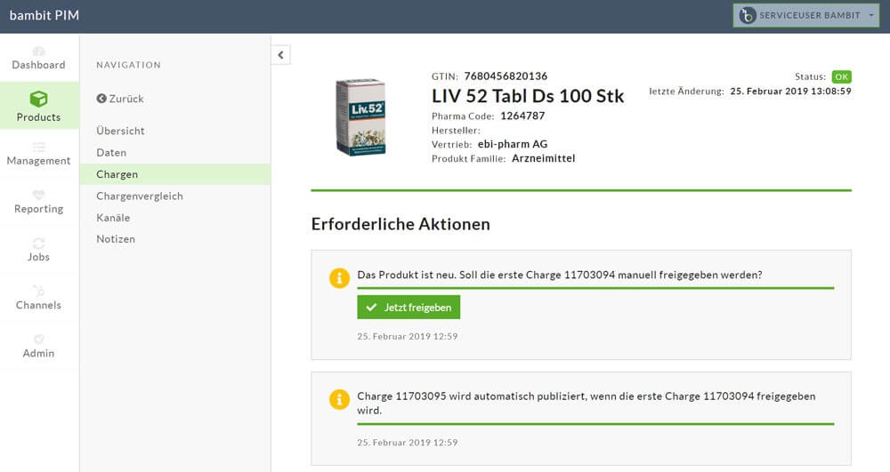Click last change date 25. Februar 2019 13:08:59
The height and width of the screenshot is (472, 890).
[790, 92]
